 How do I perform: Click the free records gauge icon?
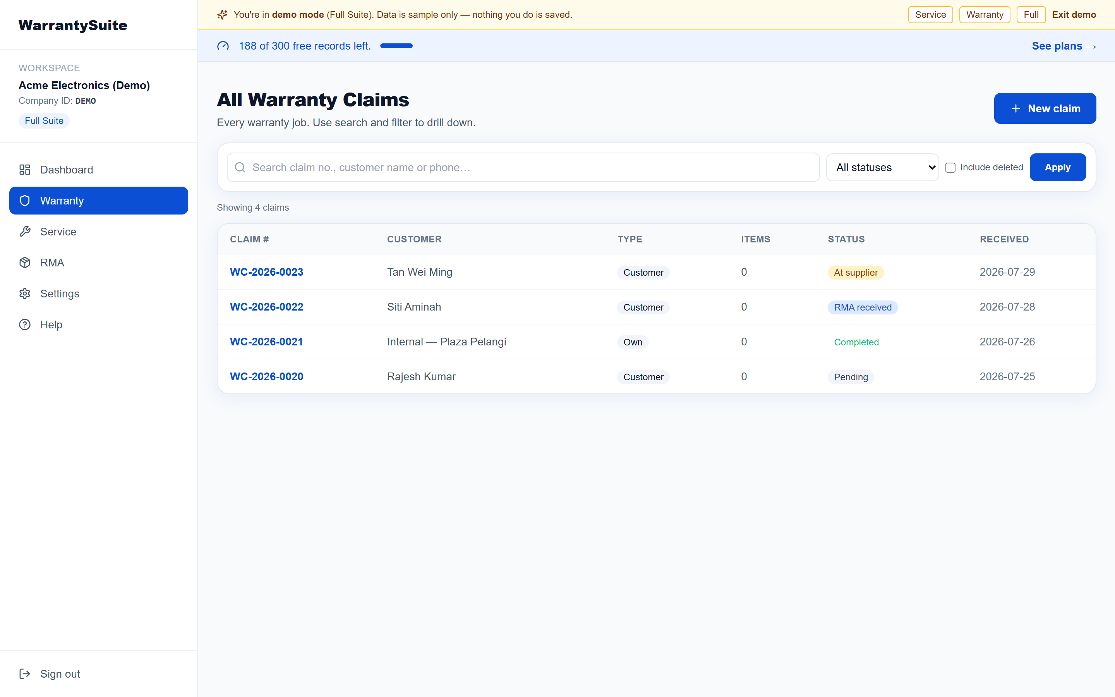pos(223,46)
